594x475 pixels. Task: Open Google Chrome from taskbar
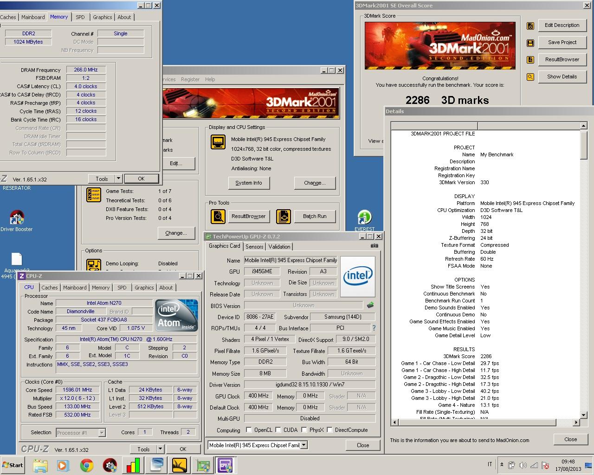(x=86, y=465)
